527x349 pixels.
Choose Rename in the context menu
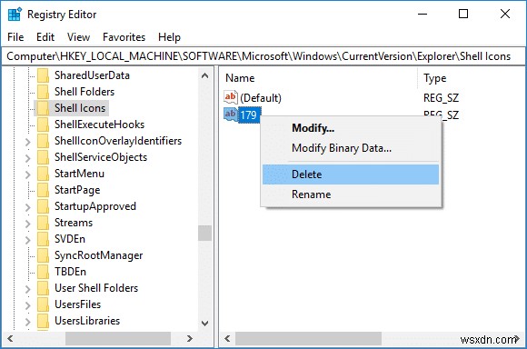[x=351, y=194]
